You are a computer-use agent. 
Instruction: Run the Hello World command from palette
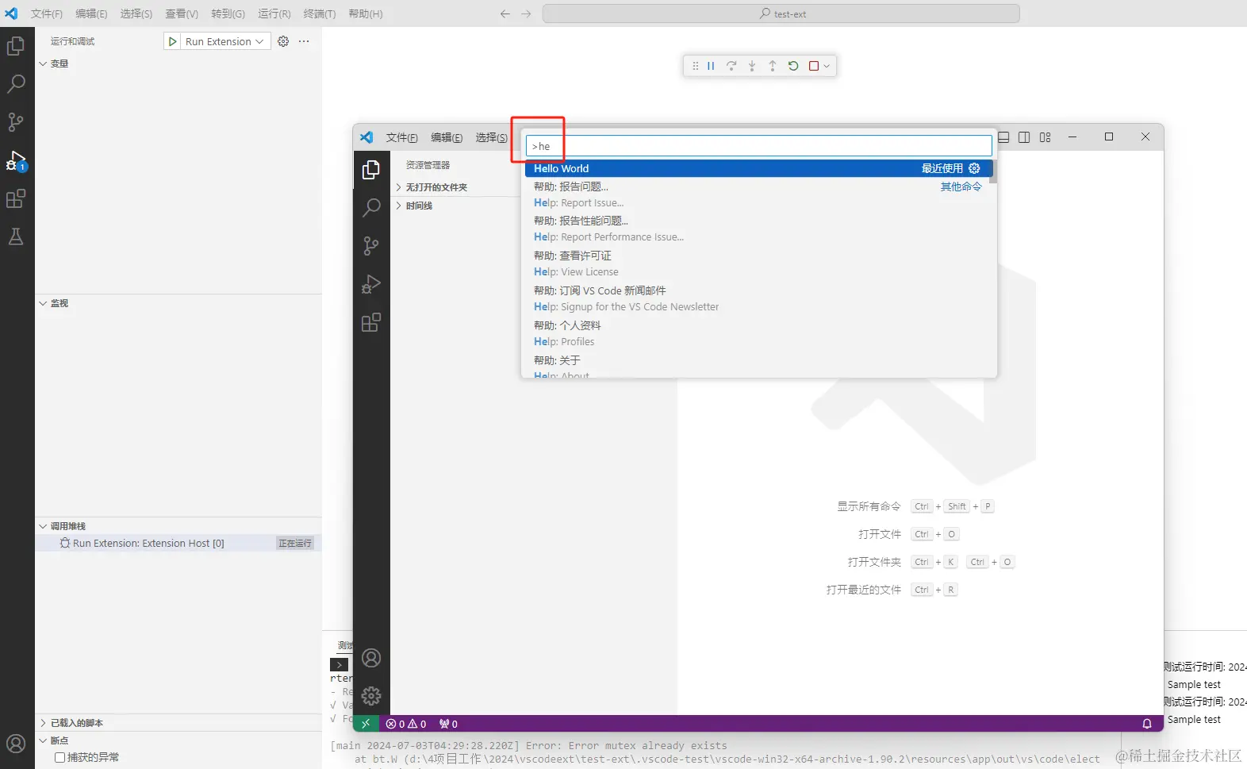click(x=758, y=168)
